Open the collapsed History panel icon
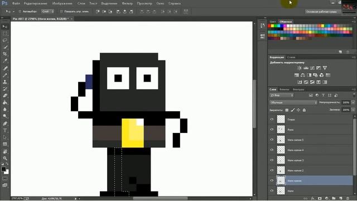357x201 pixels. 263,26
